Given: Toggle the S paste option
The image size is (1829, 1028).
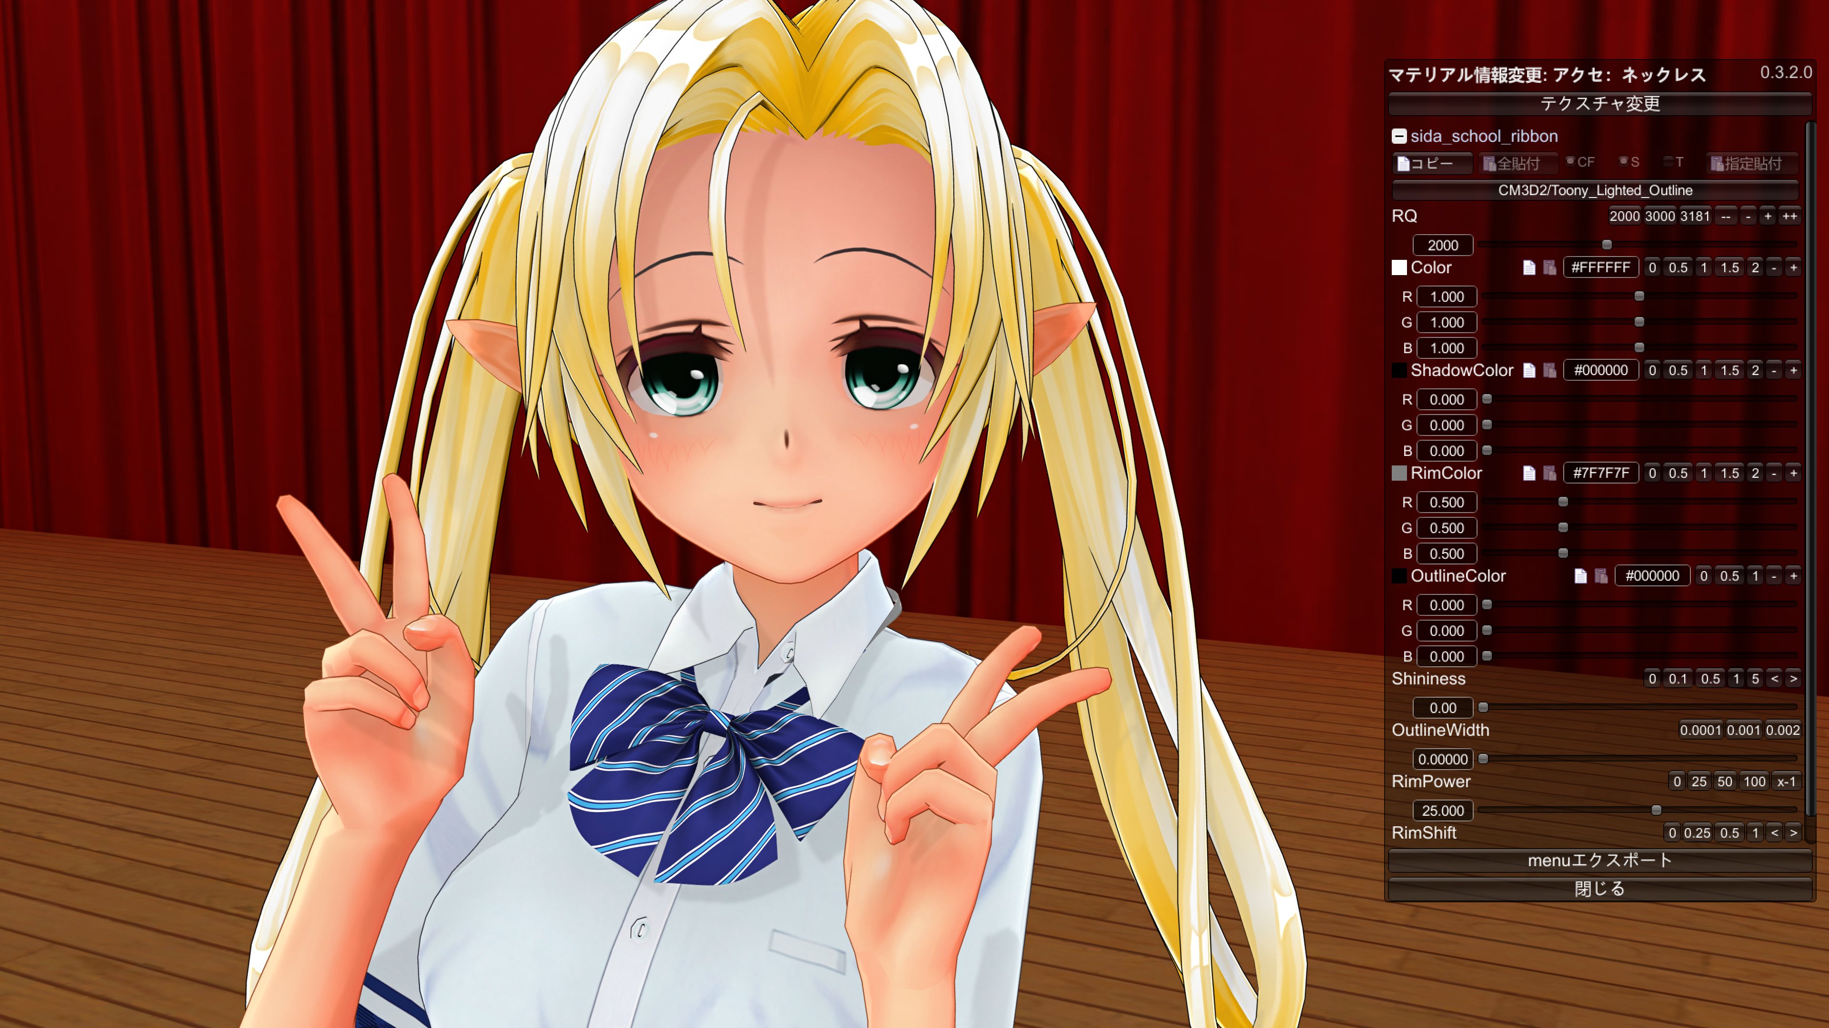Looking at the screenshot, I should click(1623, 162).
